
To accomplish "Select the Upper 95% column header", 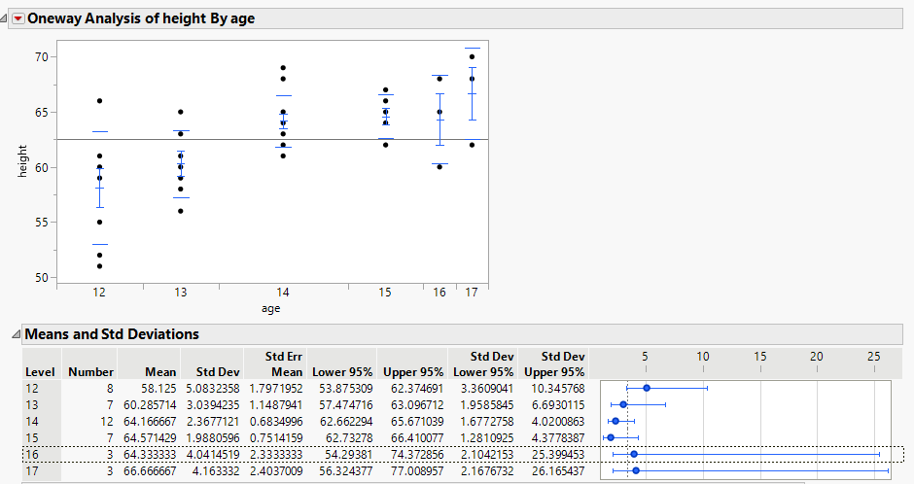I will click(x=413, y=372).
